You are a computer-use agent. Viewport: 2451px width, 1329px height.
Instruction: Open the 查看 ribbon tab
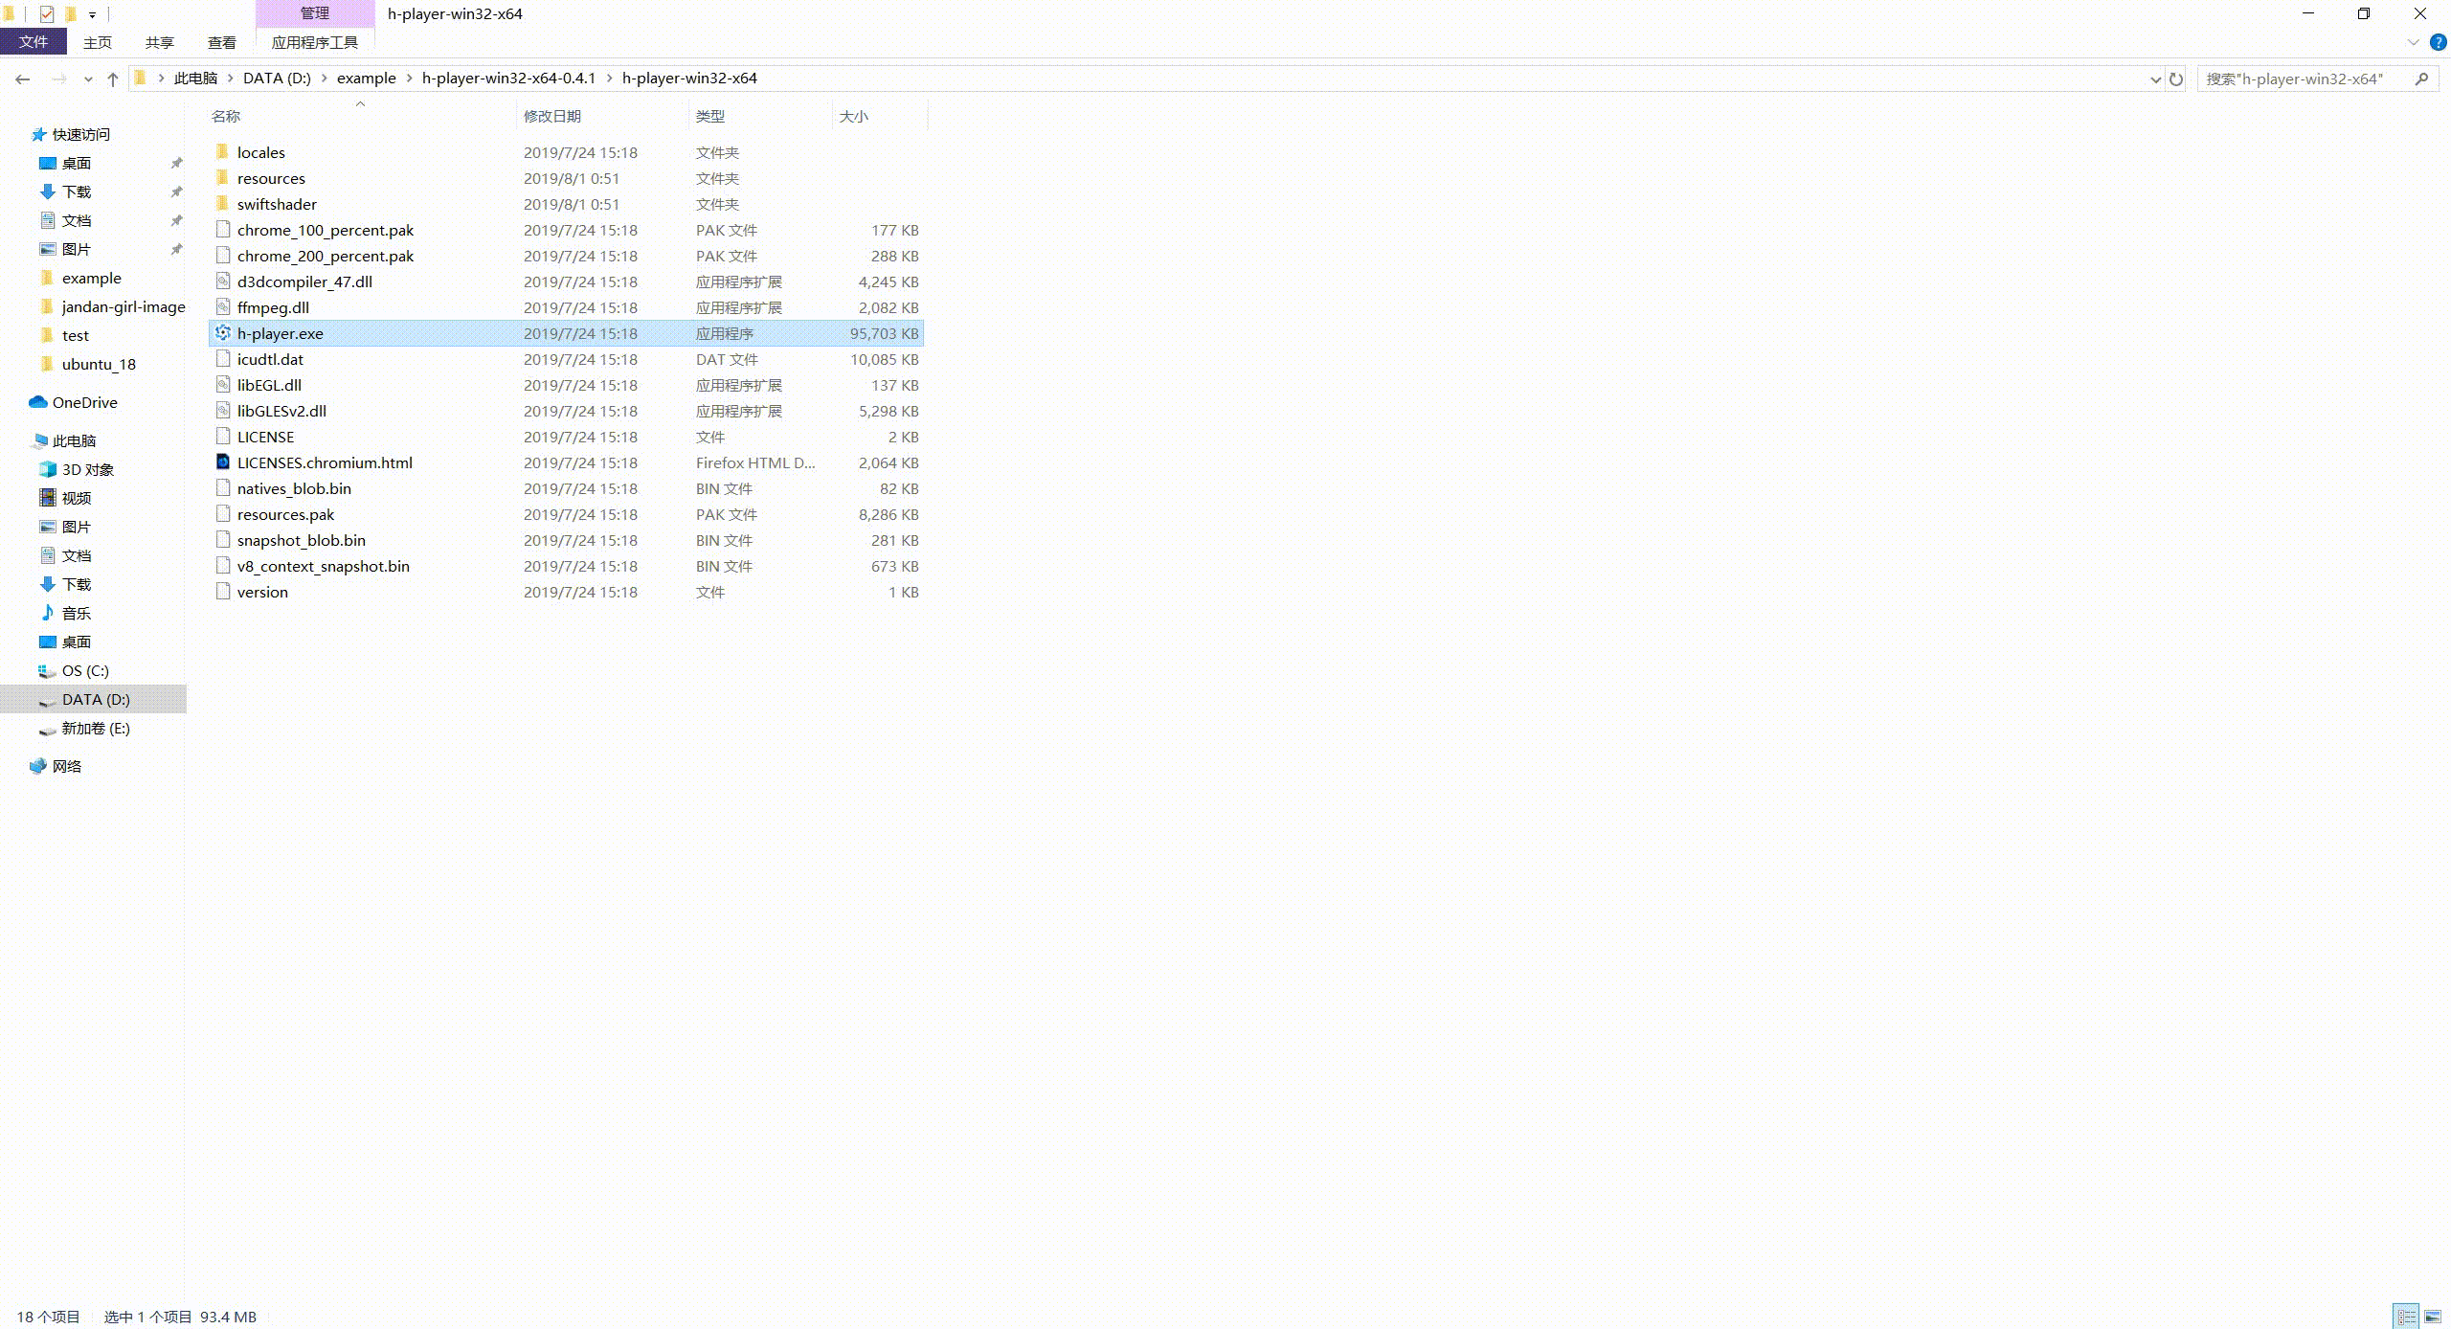tap(221, 42)
